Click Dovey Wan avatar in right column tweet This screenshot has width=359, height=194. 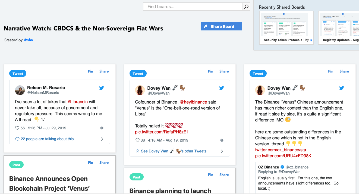pyautogui.click(x=260, y=90)
